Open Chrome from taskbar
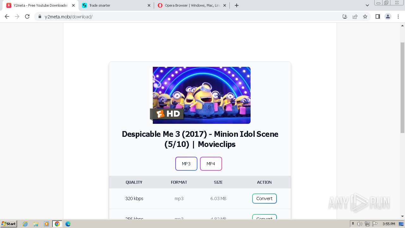The image size is (405, 228). pos(57,224)
